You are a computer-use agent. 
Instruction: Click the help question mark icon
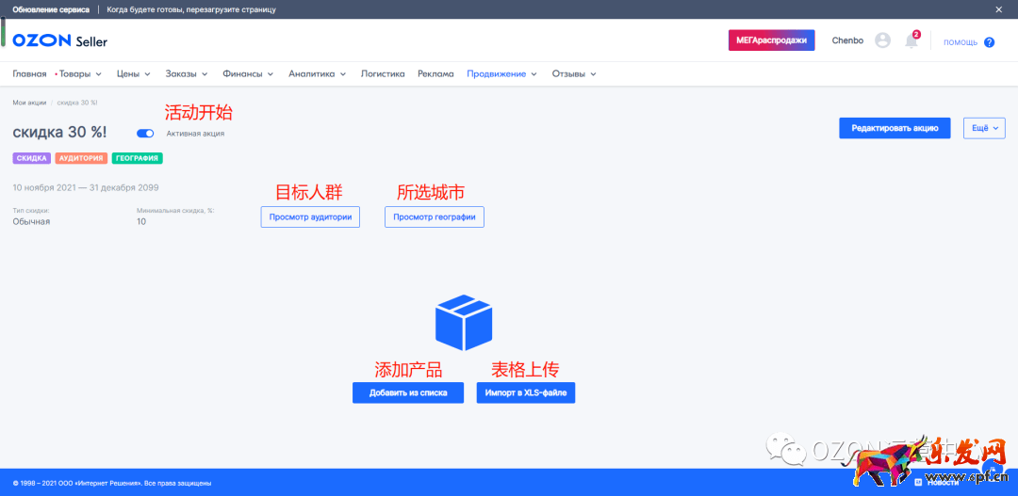[x=989, y=42]
